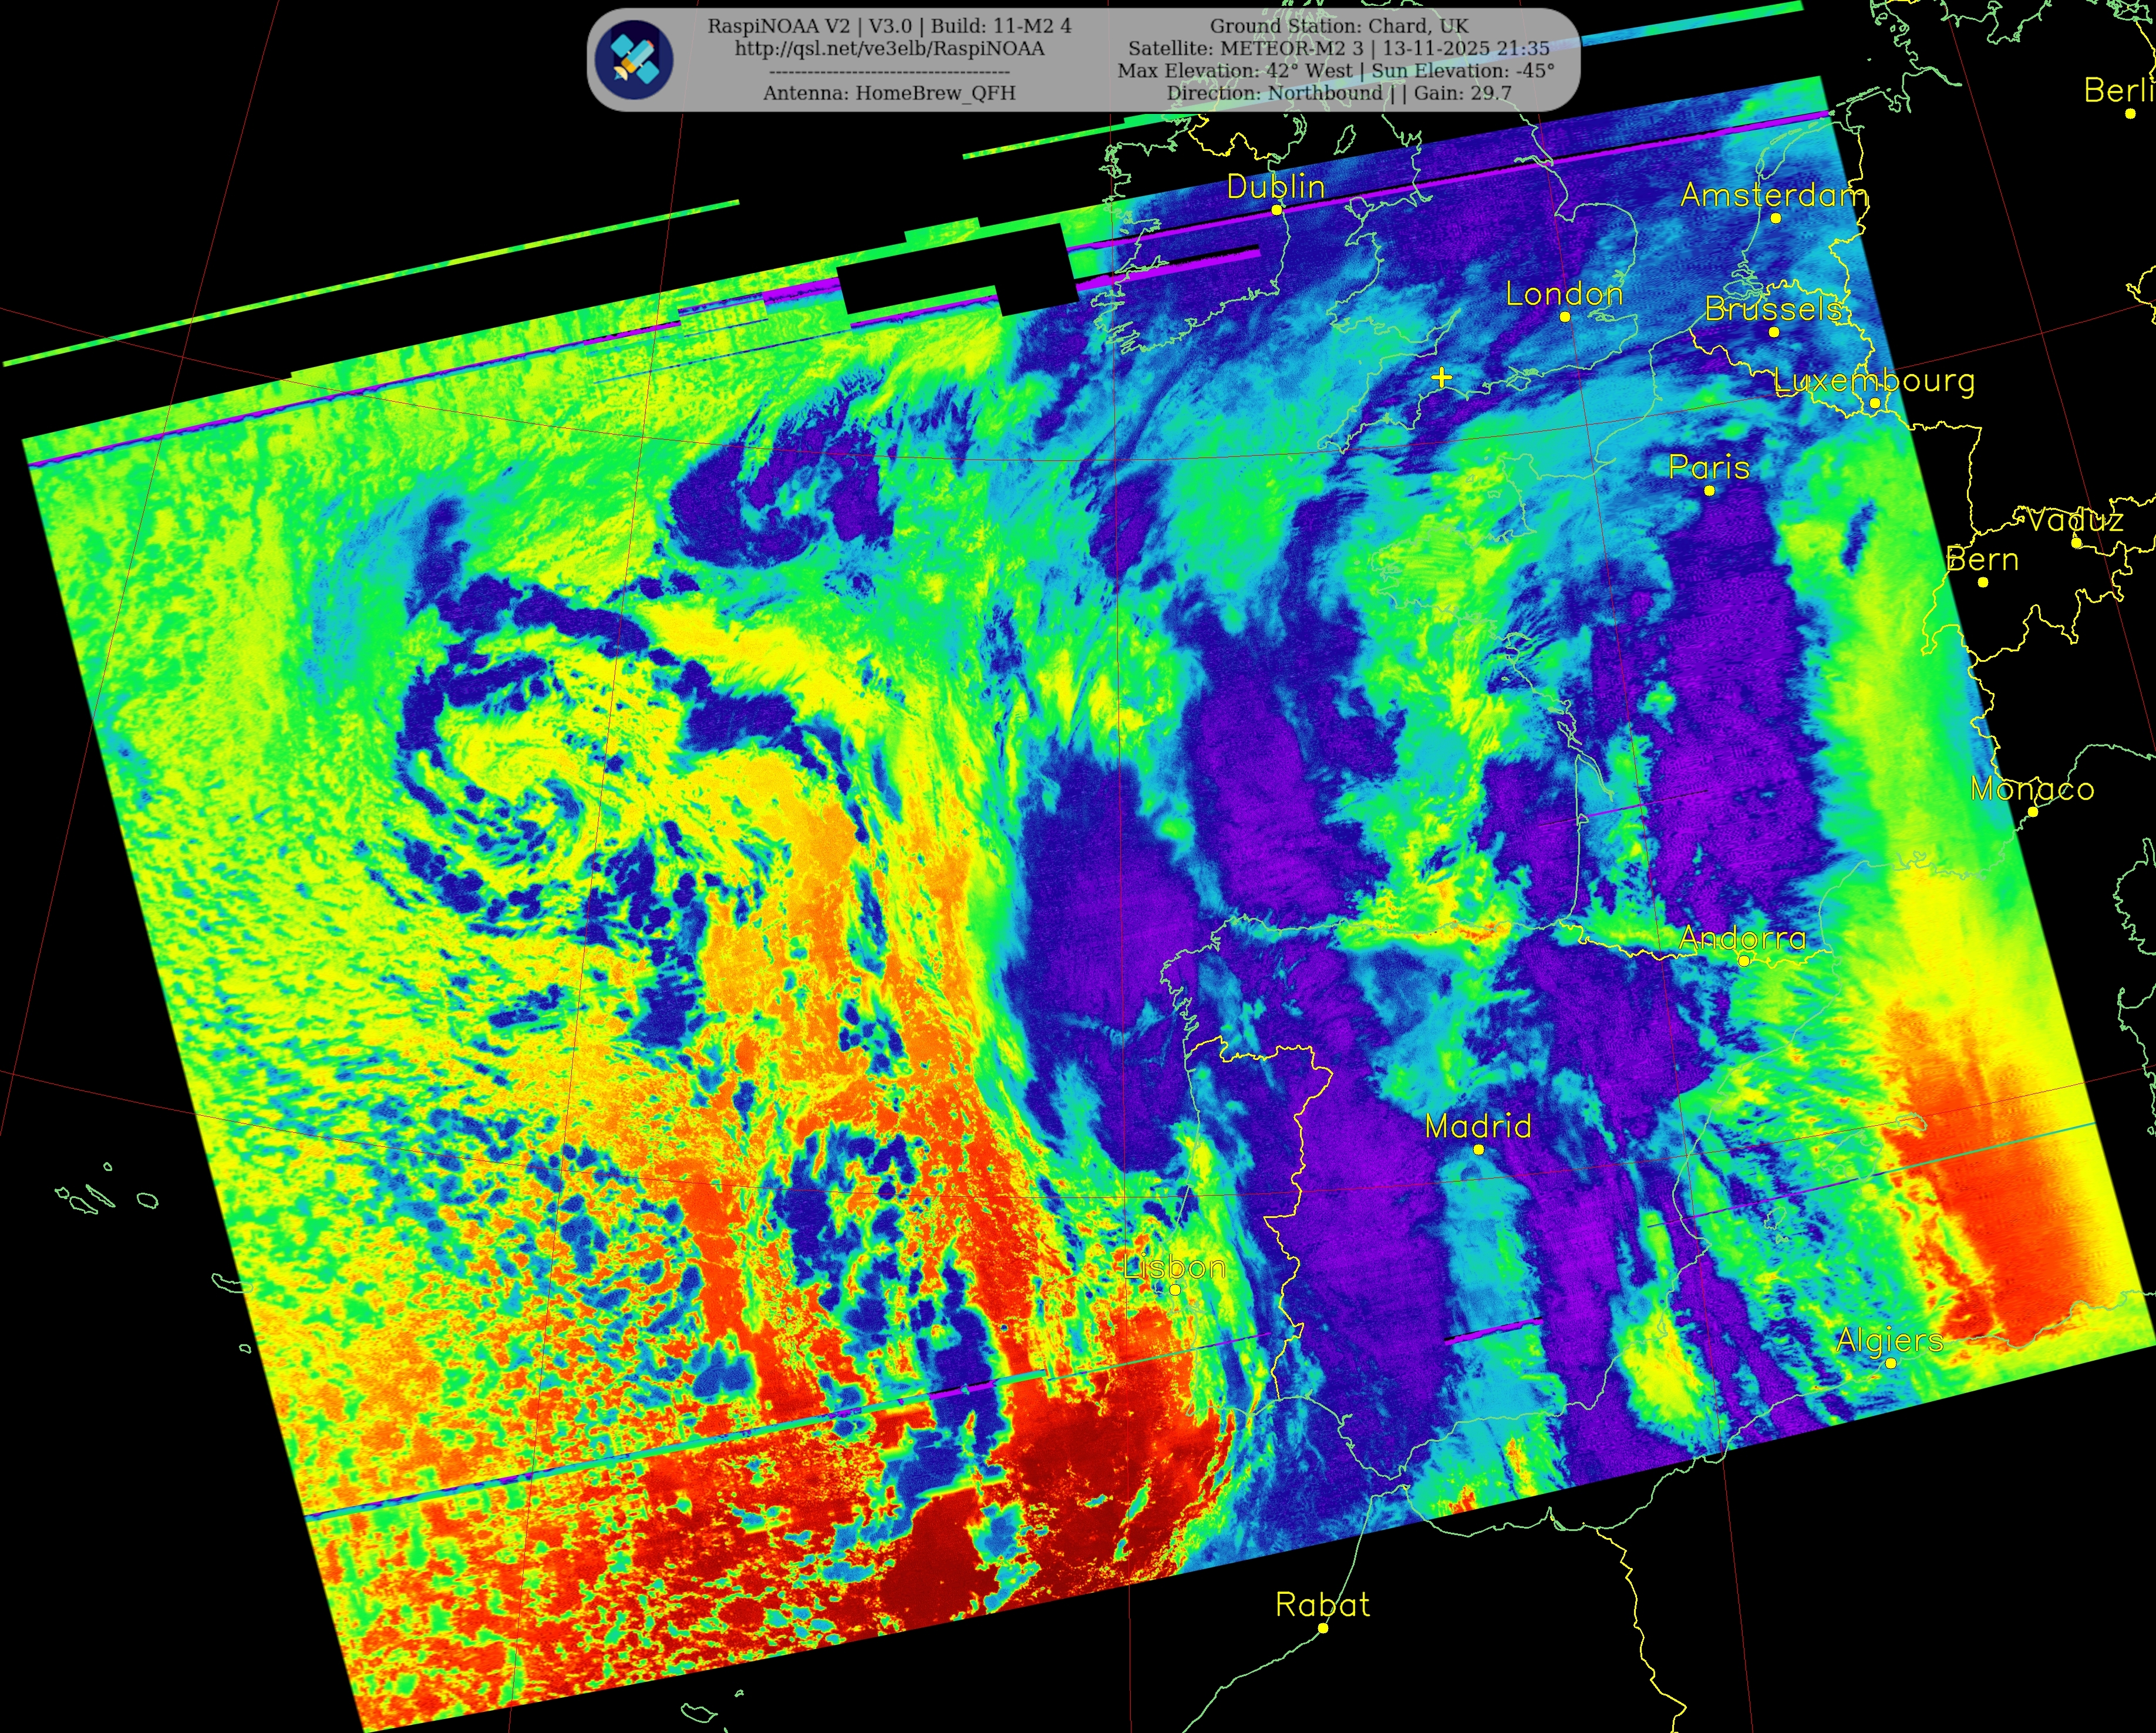Screen dimensions: 2156x1733
Task: Open the qsl.net RaspiNOAA URL text
Action: point(889,49)
